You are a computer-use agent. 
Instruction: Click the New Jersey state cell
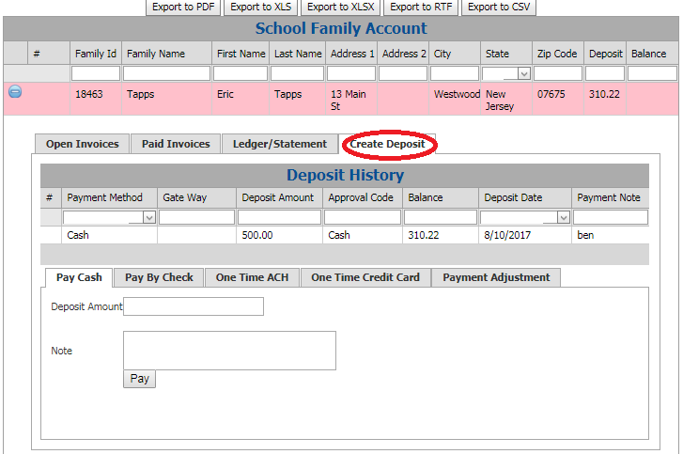506,99
